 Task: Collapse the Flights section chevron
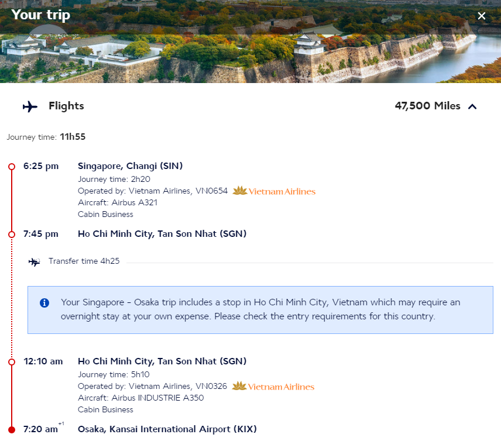click(472, 106)
